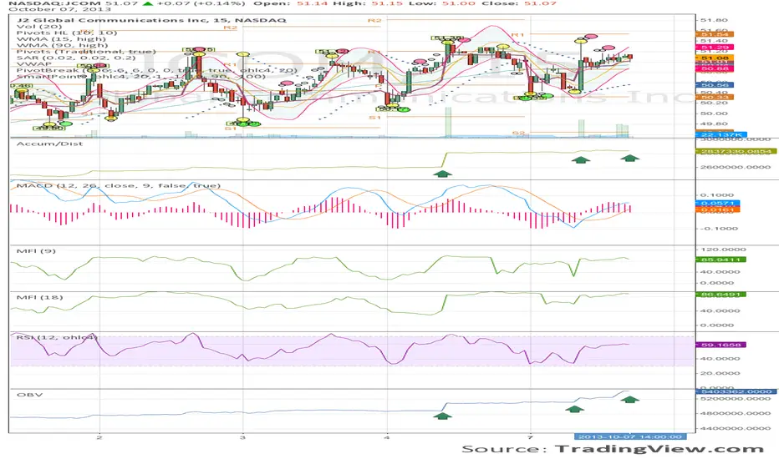
Task: Click day 2 on the time axis
Action: click(x=99, y=437)
